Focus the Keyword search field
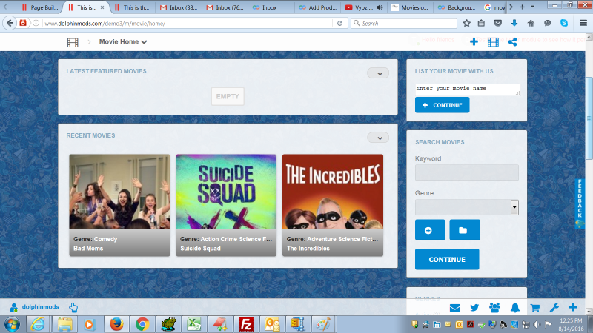This screenshot has width=593, height=333. point(467,172)
